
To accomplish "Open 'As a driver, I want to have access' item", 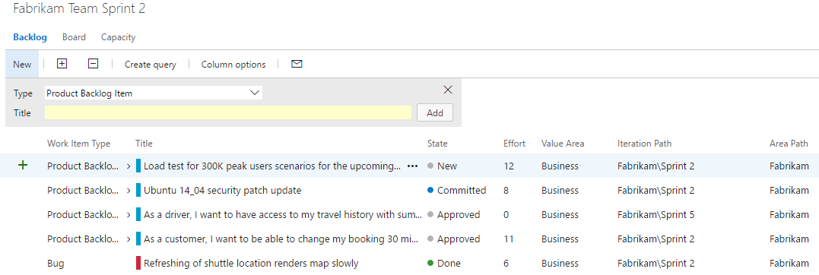I will (283, 214).
